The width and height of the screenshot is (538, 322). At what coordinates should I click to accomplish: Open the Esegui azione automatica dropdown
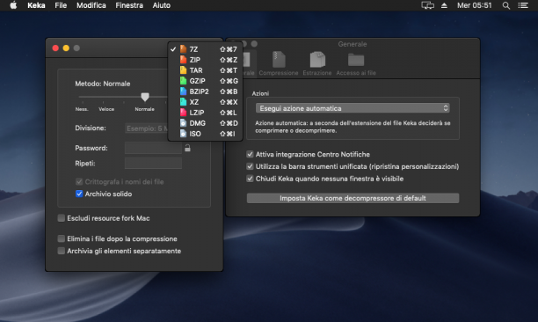(353, 108)
